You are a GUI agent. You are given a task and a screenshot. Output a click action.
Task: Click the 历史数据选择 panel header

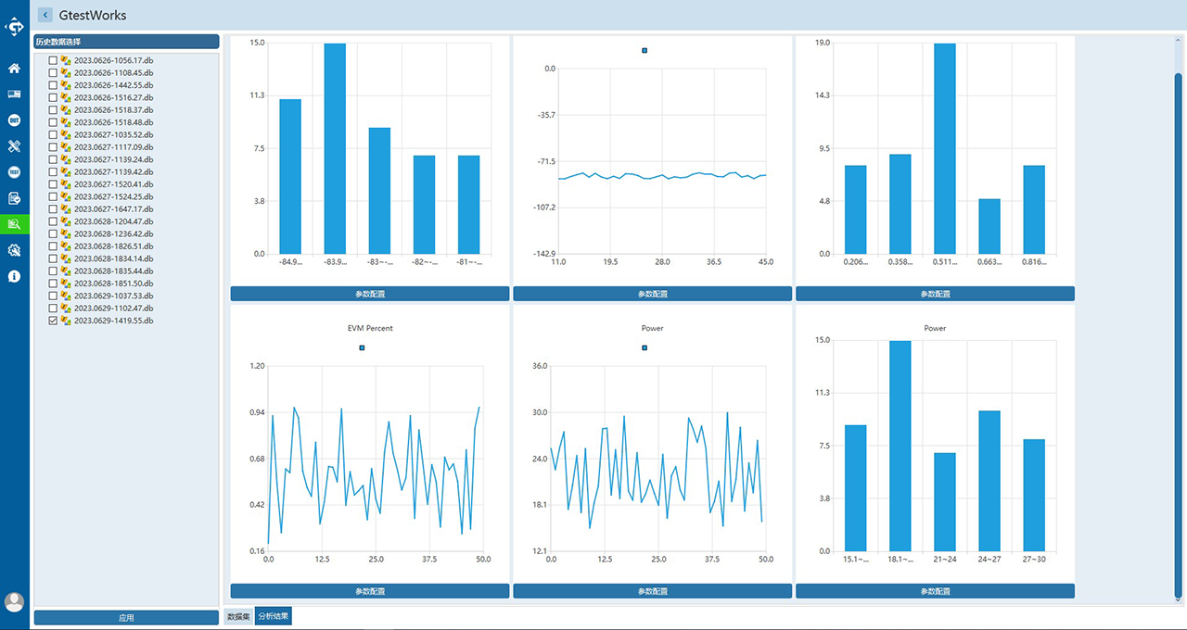(126, 42)
